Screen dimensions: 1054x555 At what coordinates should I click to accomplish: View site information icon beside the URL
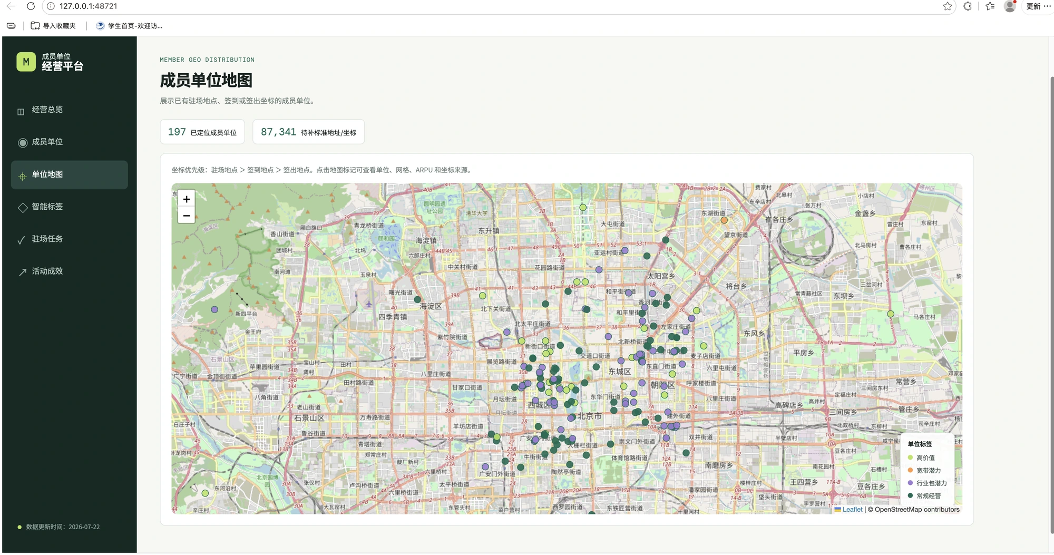[x=51, y=6]
